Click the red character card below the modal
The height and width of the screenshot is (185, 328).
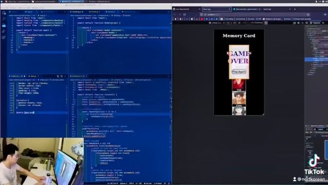239,85
